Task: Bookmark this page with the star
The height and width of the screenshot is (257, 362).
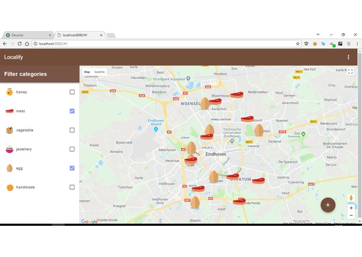Action: click(298, 44)
